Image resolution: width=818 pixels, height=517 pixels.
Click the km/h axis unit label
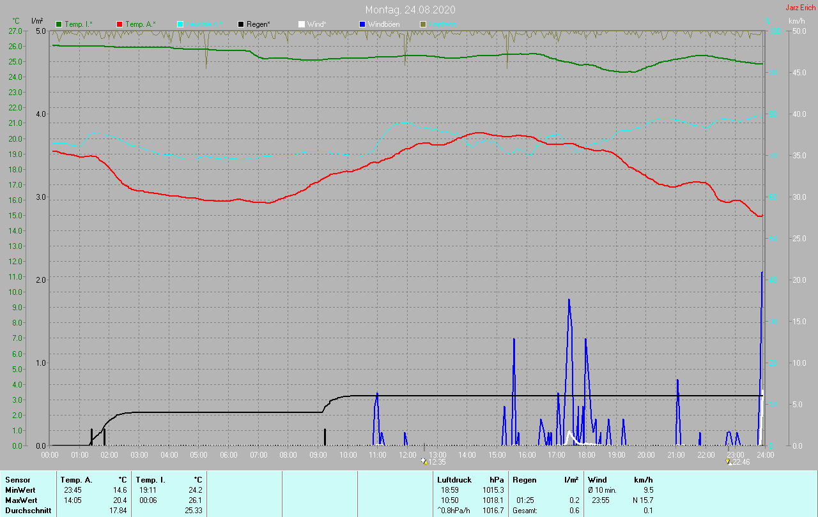pyautogui.click(x=796, y=21)
